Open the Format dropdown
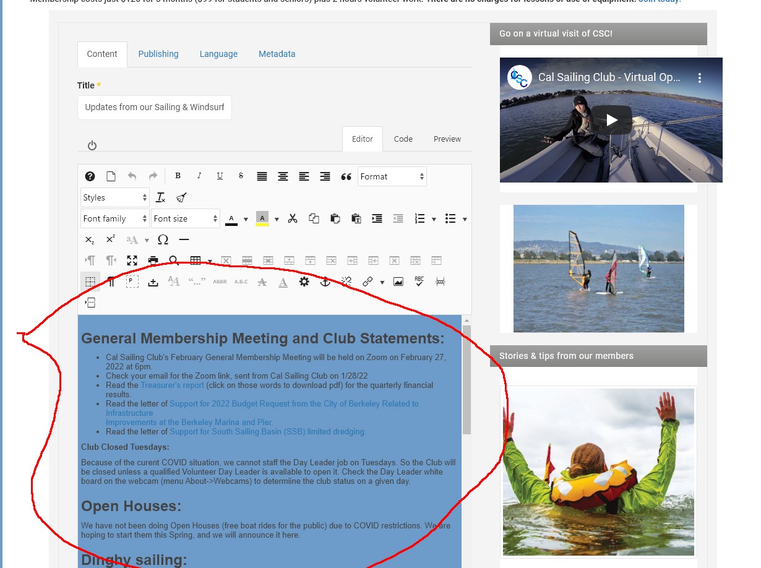The image size is (761, 568). tap(392, 176)
